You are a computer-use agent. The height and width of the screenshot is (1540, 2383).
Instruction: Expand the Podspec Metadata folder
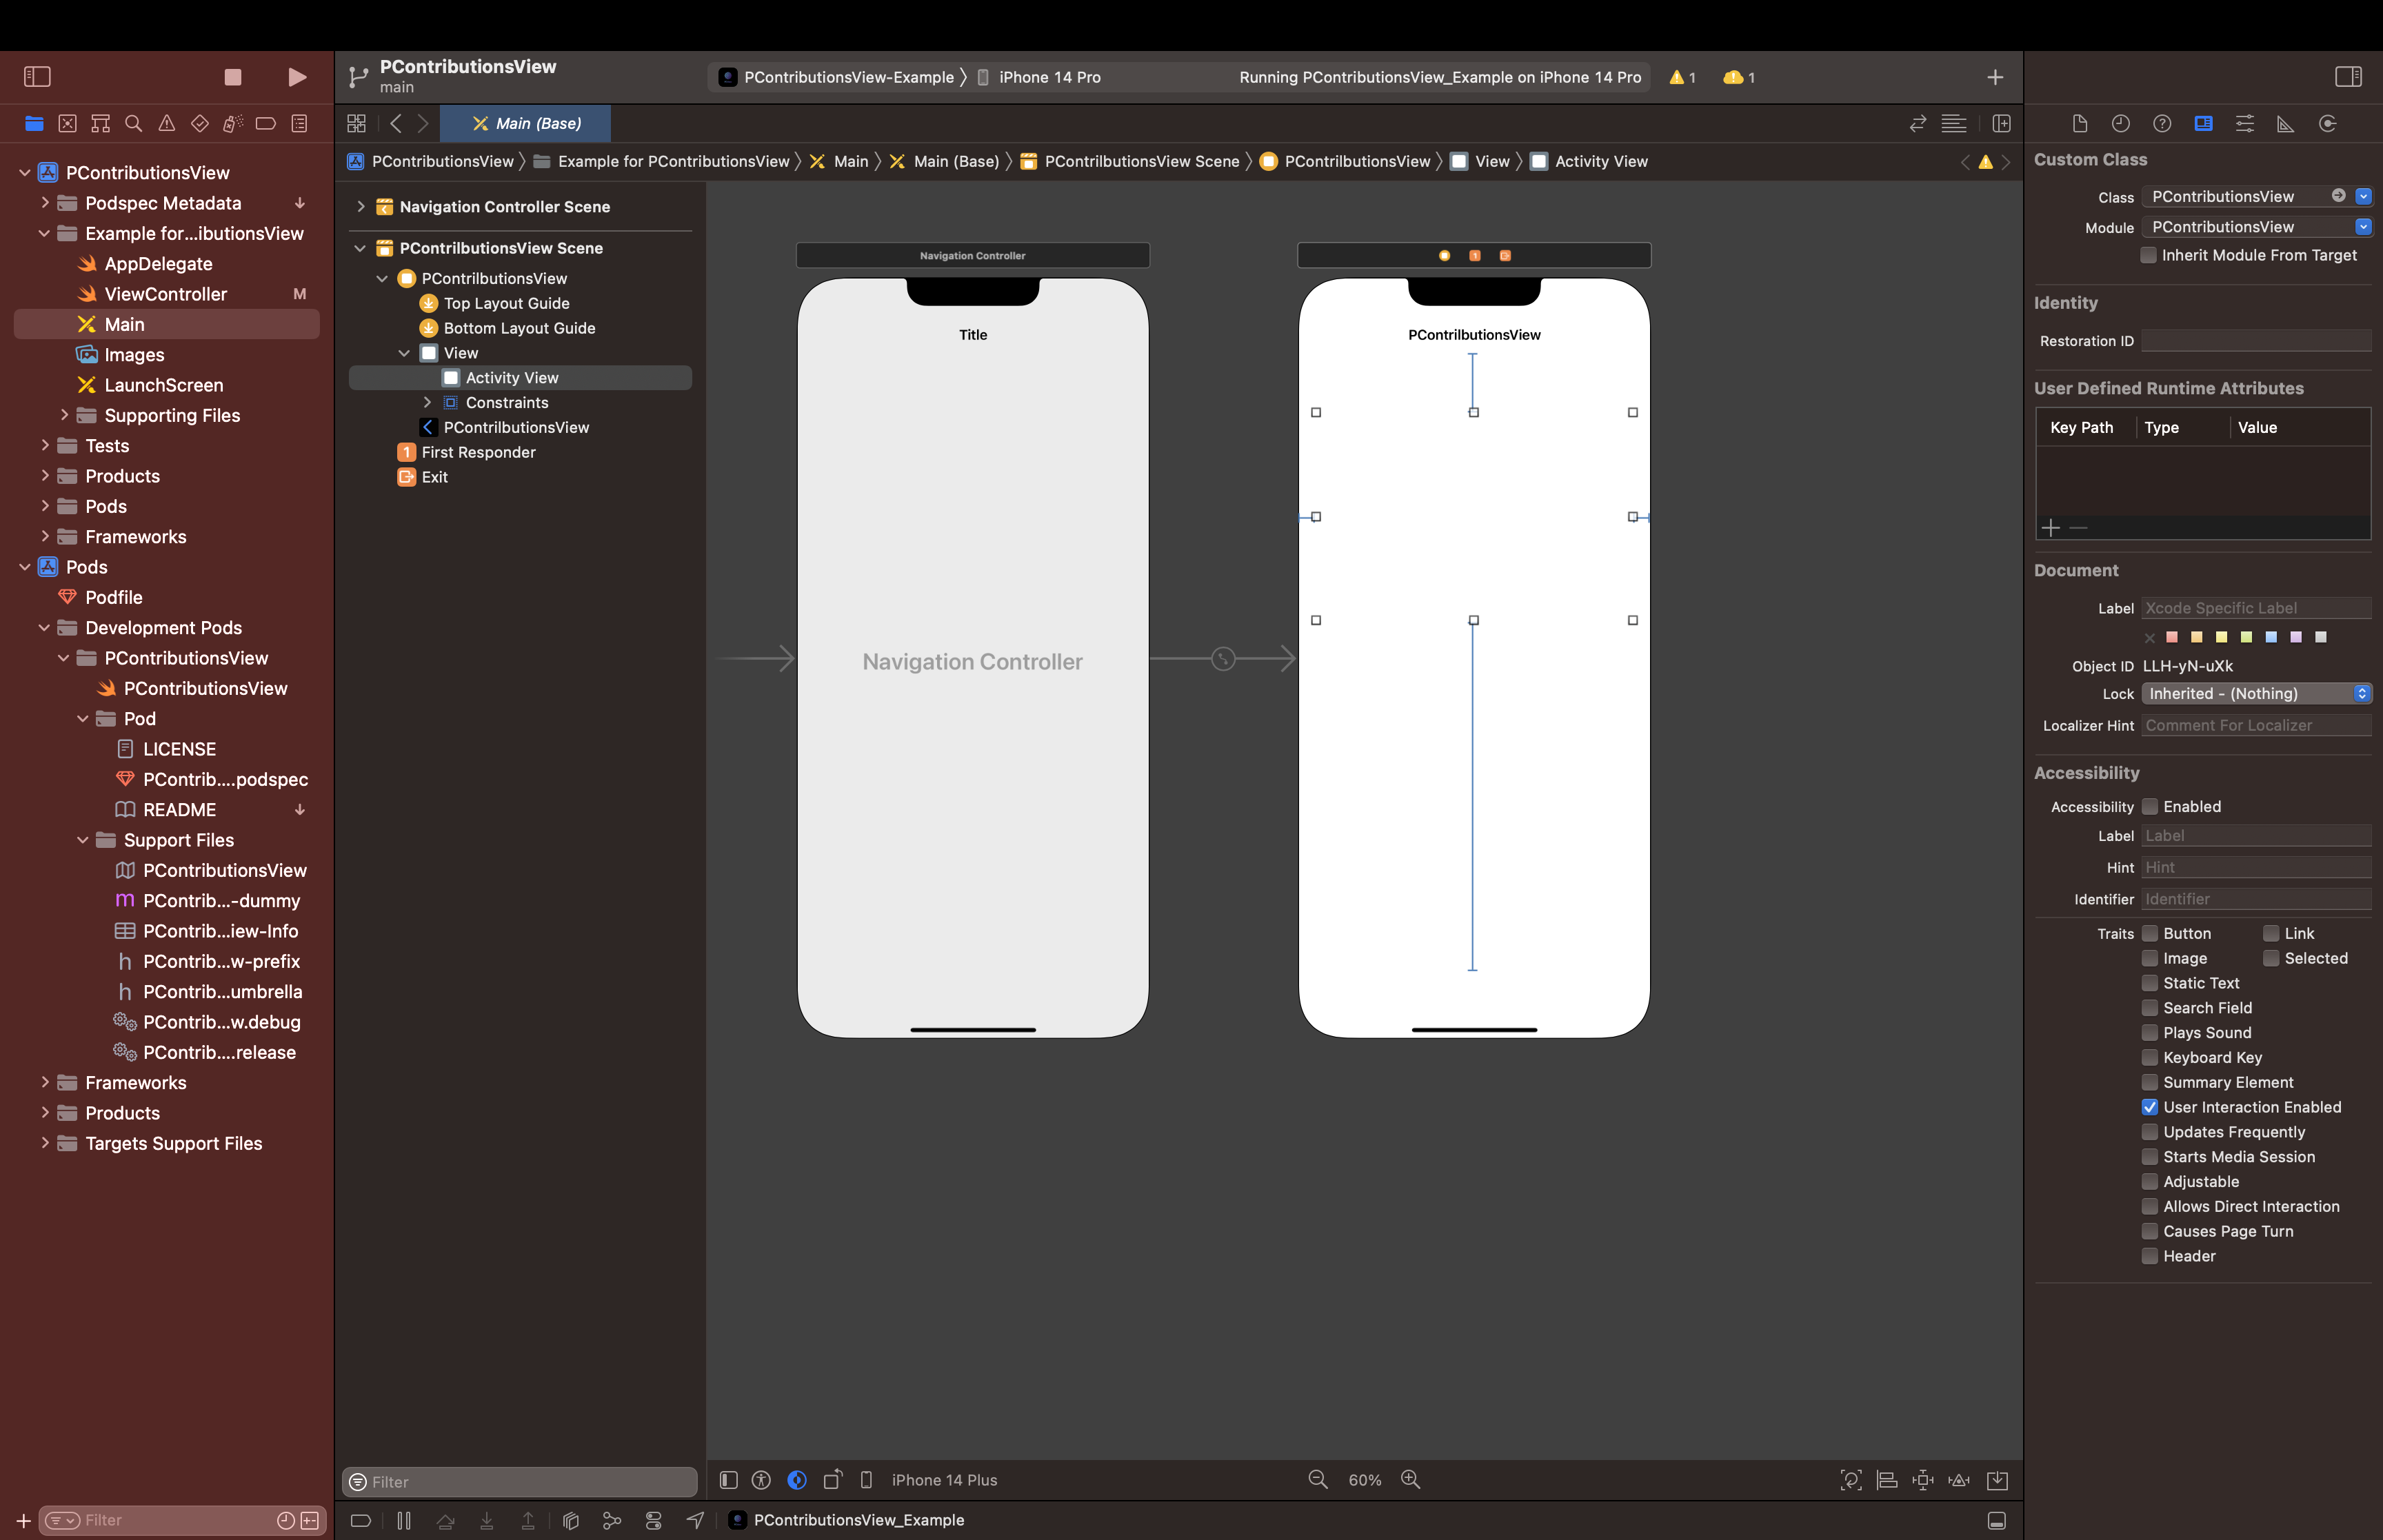[45, 203]
